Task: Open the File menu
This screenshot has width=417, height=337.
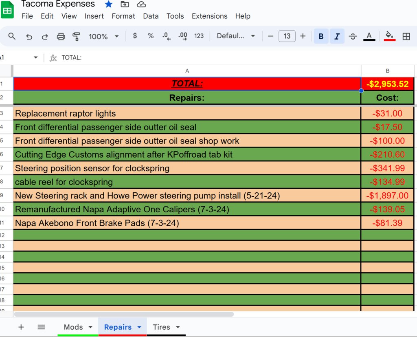Action: pyautogui.click(x=27, y=16)
